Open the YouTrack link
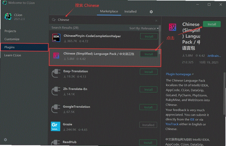The height and width of the screenshot is (146, 226). coord(172,124)
